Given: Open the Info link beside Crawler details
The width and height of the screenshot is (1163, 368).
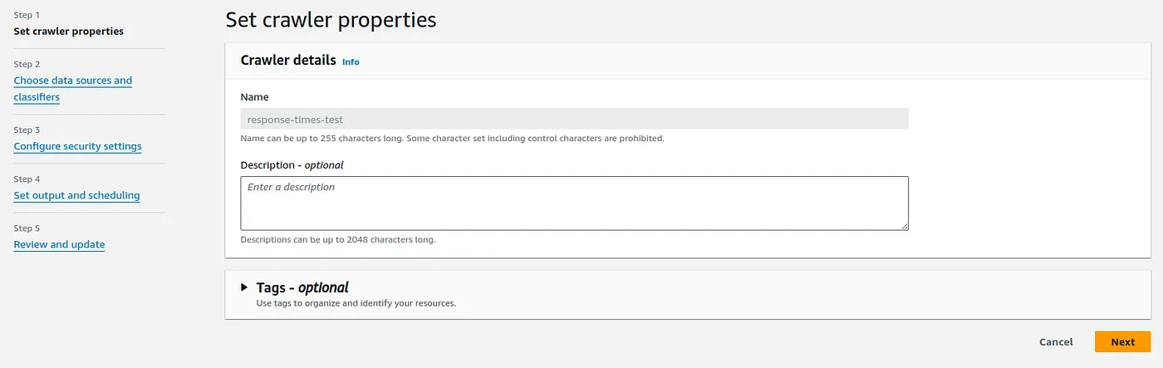Looking at the screenshot, I should pos(351,61).
